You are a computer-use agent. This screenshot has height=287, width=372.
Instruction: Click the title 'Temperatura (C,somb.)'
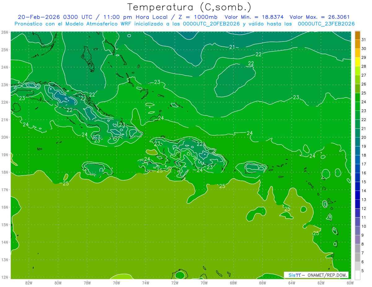pyautogui.click(x=189, y=7)
